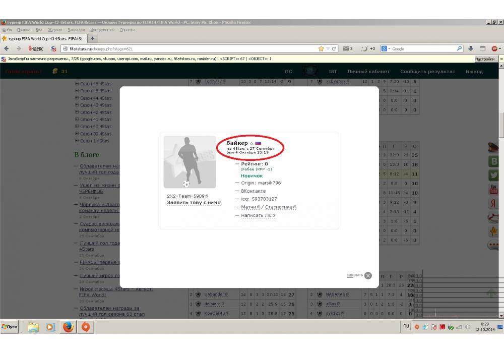Click the Написать ЛС link

[x=257, y=215]
